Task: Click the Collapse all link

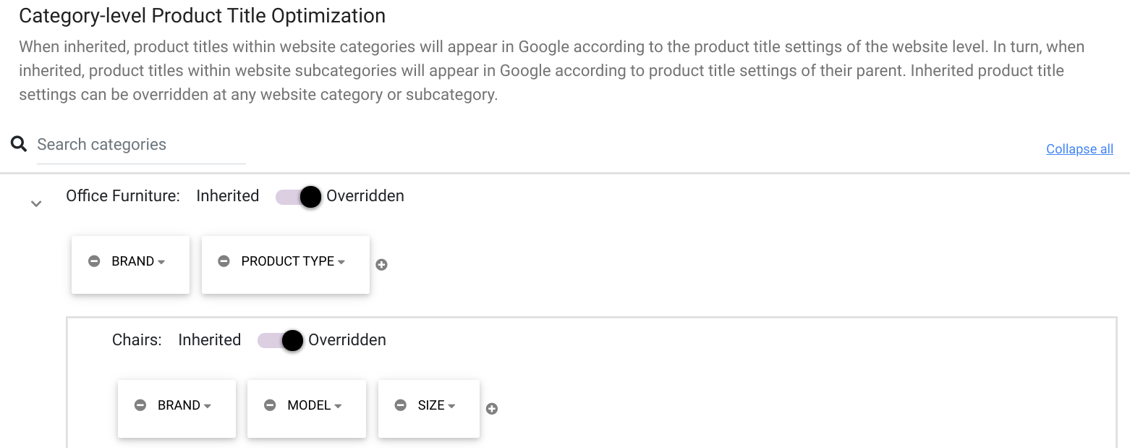Action: pos(1079,149)
